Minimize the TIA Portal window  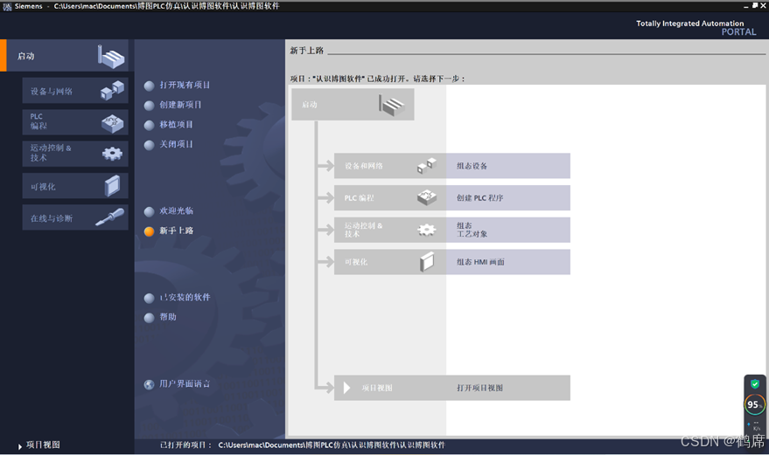pyautogui.click(x=746, y=6)
